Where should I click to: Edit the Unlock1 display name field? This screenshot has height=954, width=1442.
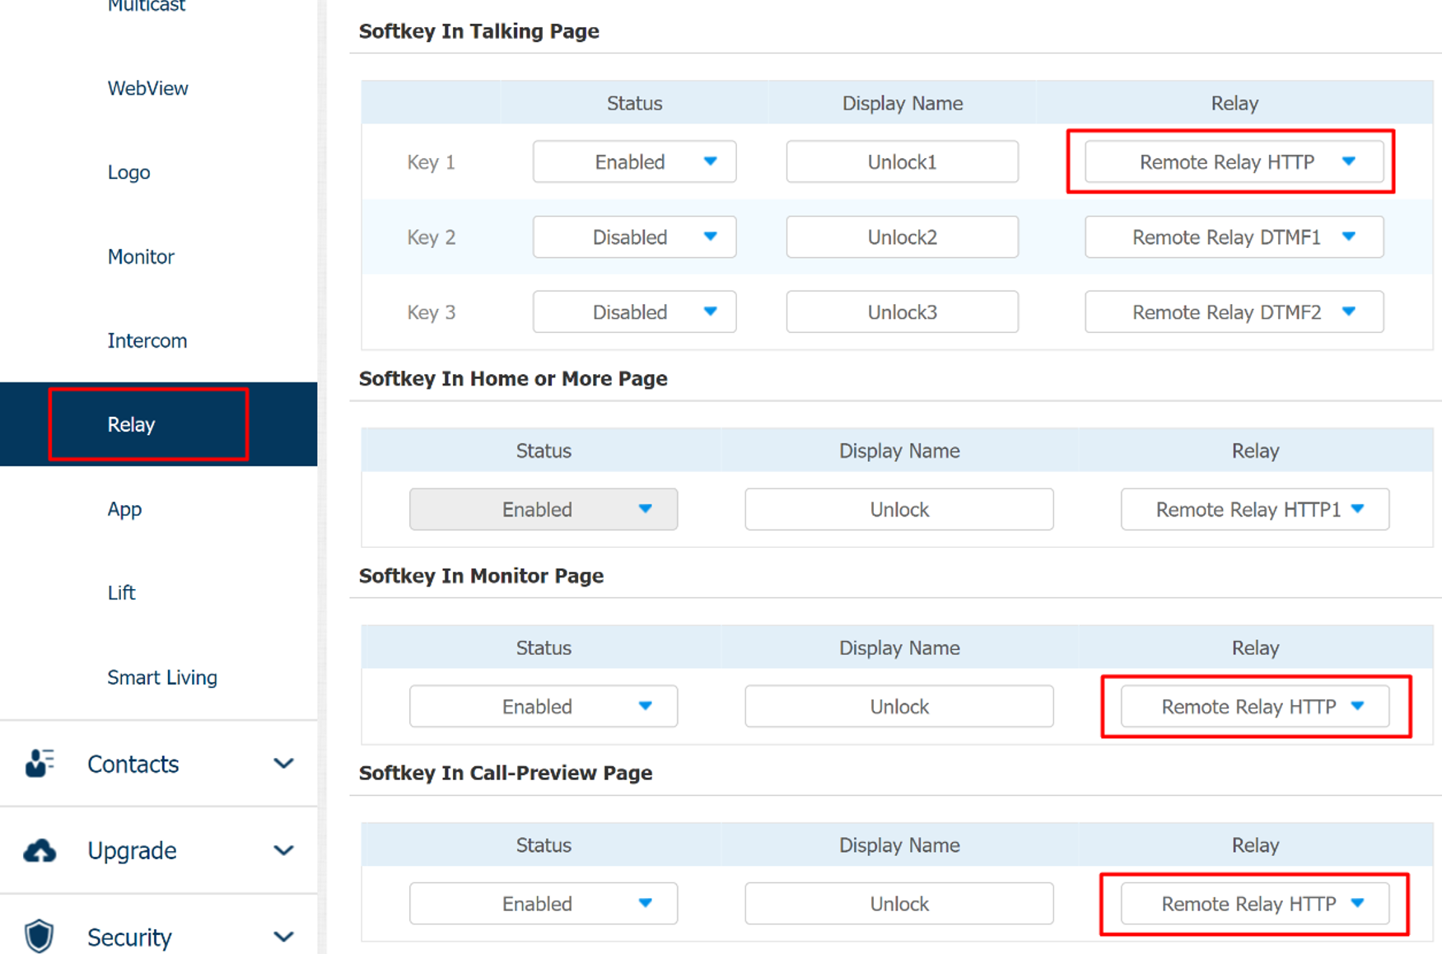pos(901,161)
